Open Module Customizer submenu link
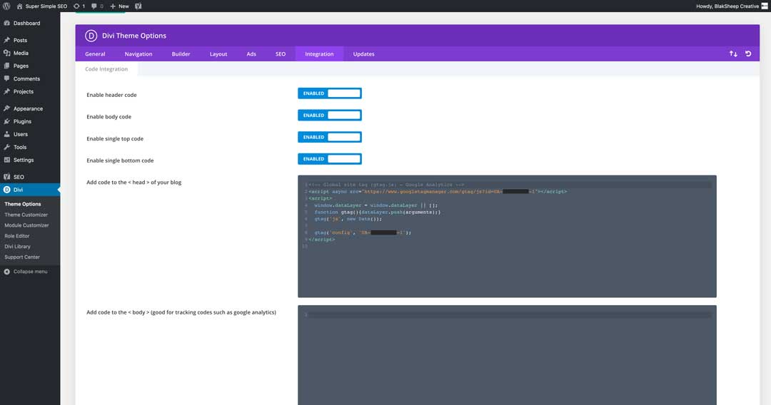Viewport: 771px width, 405px height. 26,225
